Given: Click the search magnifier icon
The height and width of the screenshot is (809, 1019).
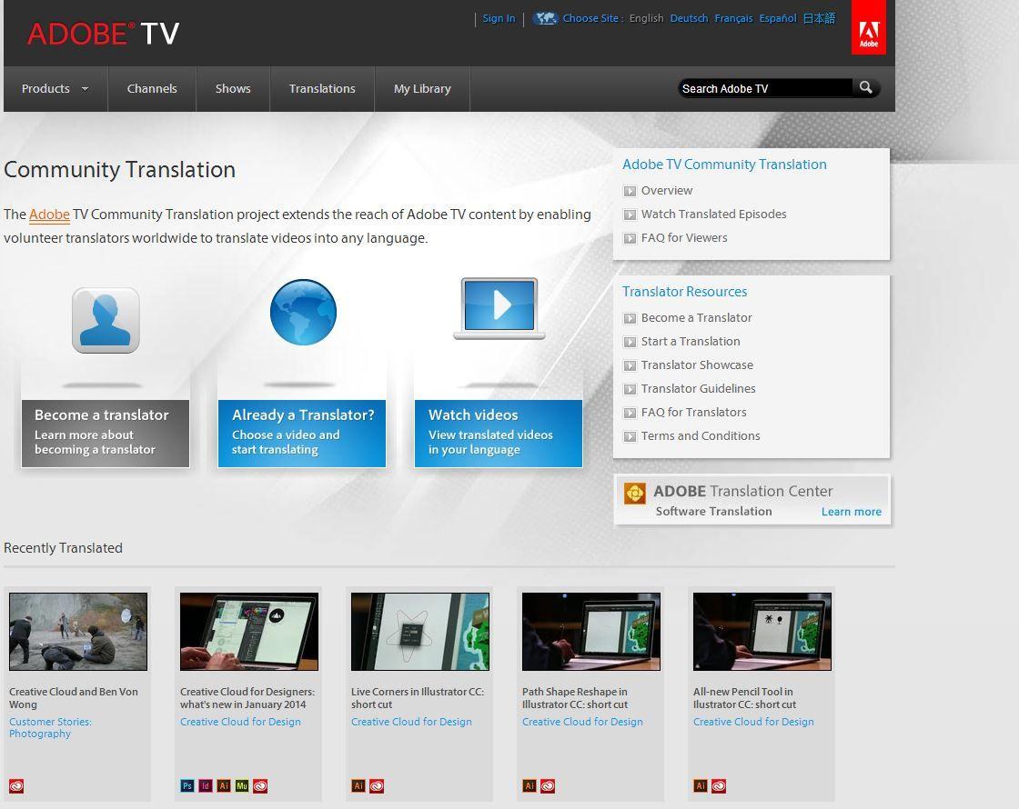Looking at the screenshot, I should tap(865, 88).
